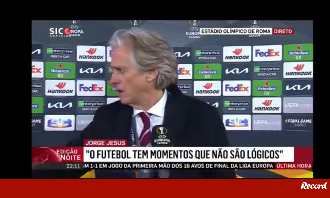330x198 pixels.
Task: Click the UEFA.com panel at far right
Action: point(298,105)
